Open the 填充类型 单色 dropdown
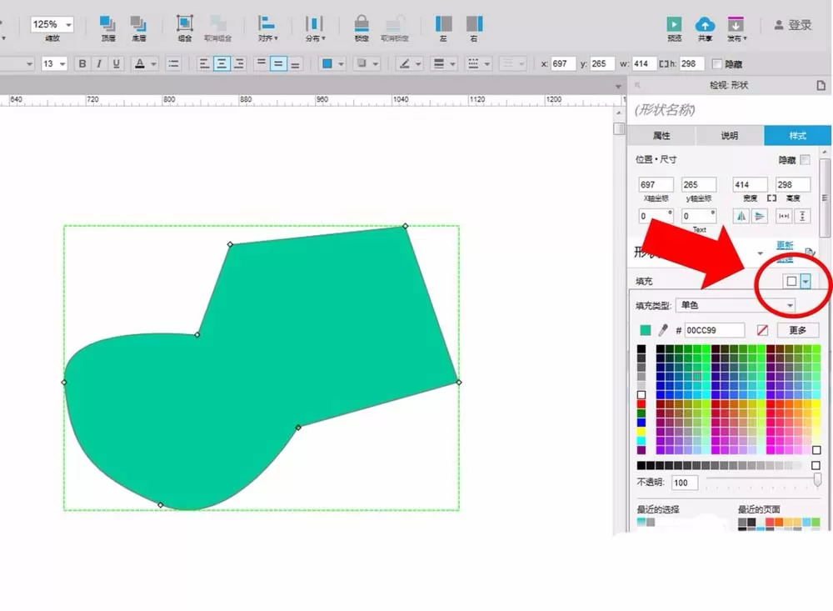The height and width of the screenshot is (611, 833). pos(736,305)
